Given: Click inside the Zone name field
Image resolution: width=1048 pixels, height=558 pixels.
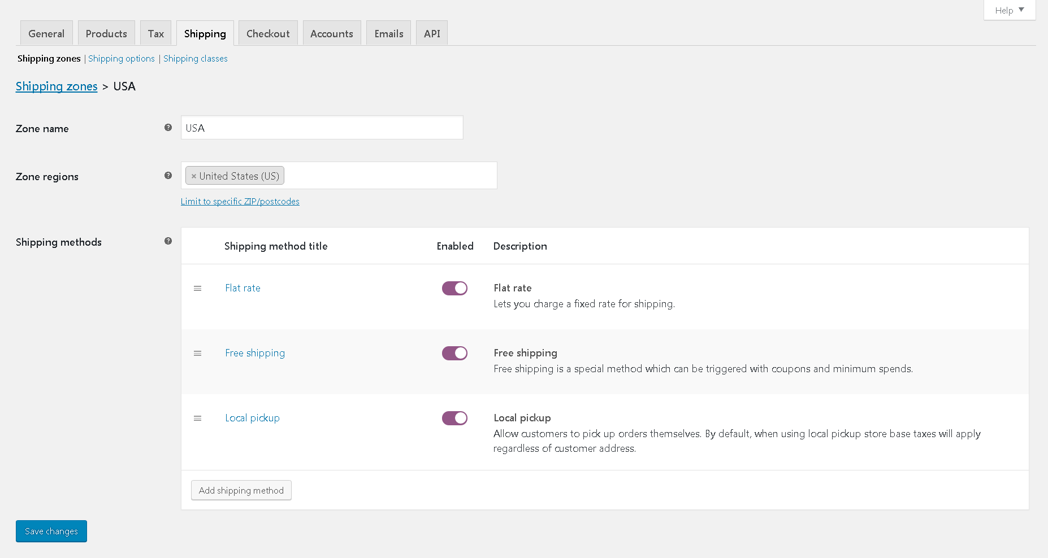Looking at the screenshot, I should (x=321, y=127).
